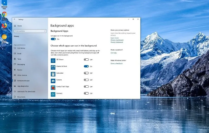Screen dimensions: 209x133
Task: Enable background running for 3D Viewer
Action: [x=86, y=60]
